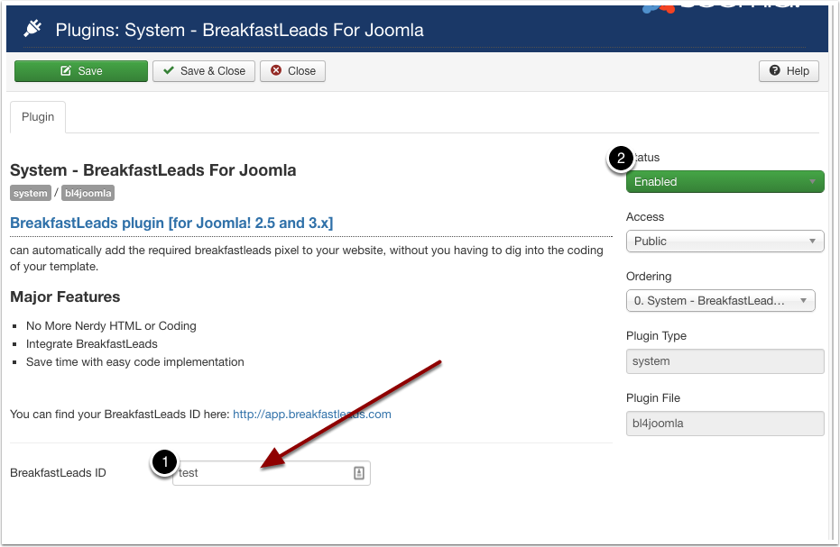This screenshot has height=547, width=840.
Task: Switch to the Plugin tab
Action: click(38, 117)
